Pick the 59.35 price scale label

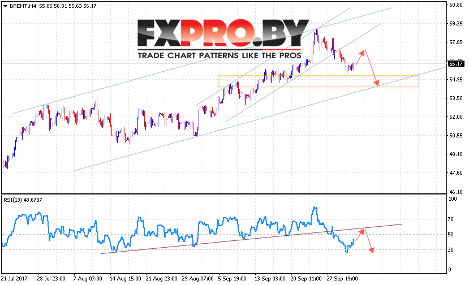tap(456, 24)
